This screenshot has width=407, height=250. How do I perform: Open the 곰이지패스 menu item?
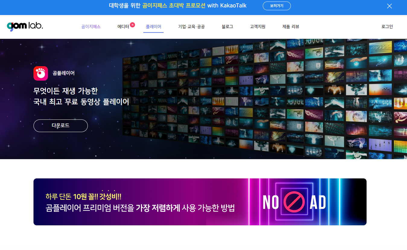[x=91, y=26]
